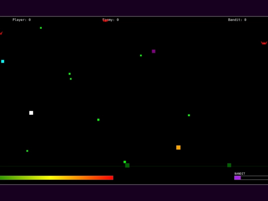
Task: Click the 'Player: 0' score label
Action: (x=22, y=20)
